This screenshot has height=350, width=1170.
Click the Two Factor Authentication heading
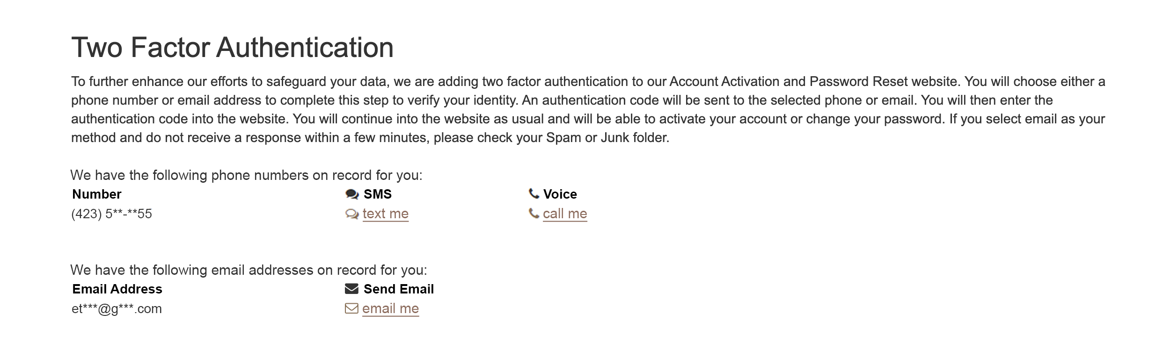232,48
